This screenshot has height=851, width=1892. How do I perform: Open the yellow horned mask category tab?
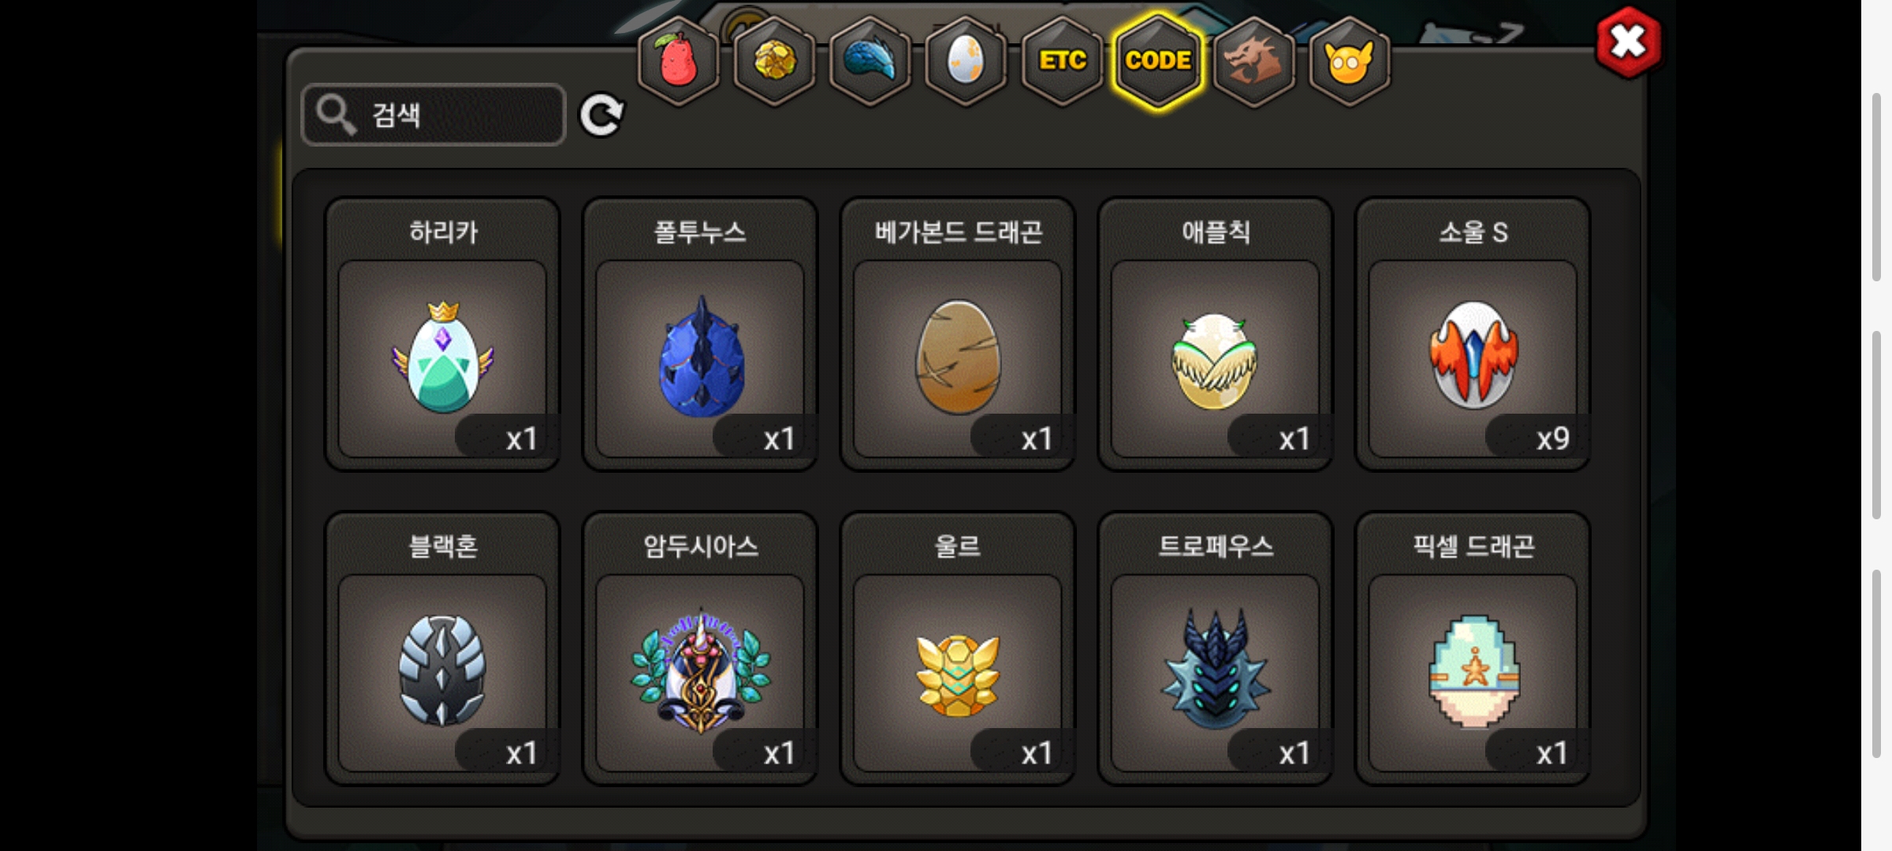(x=1350, y=61)
